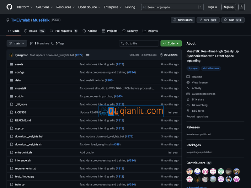Open the README.md file
This screenshot has height=188, width=251.
click(23, 120)
